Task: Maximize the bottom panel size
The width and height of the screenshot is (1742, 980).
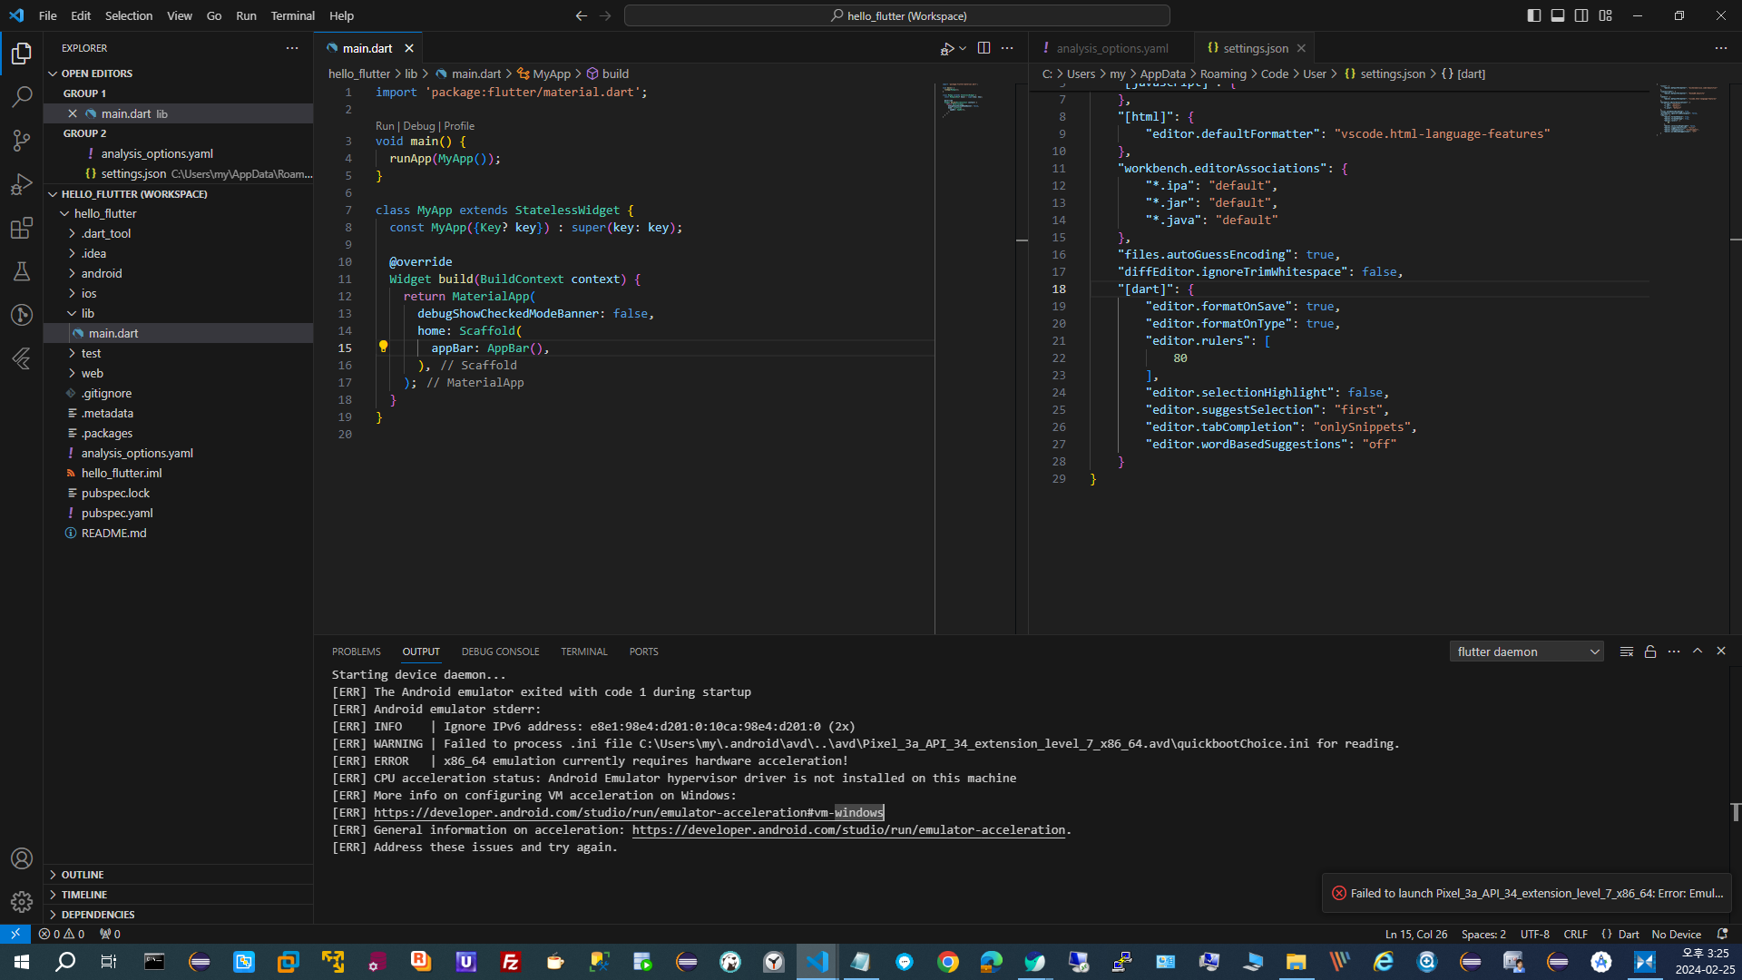Action: [1698, 652]
